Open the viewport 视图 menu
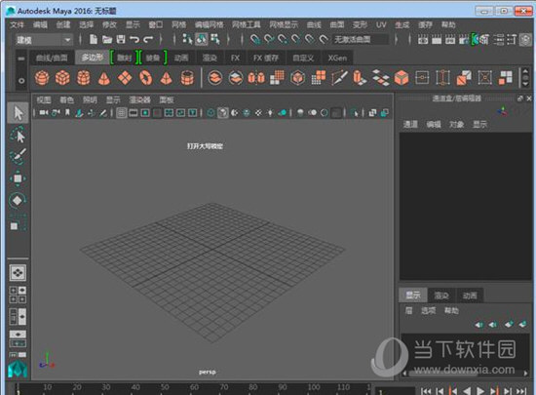536x395 pixels. [44, 99]
